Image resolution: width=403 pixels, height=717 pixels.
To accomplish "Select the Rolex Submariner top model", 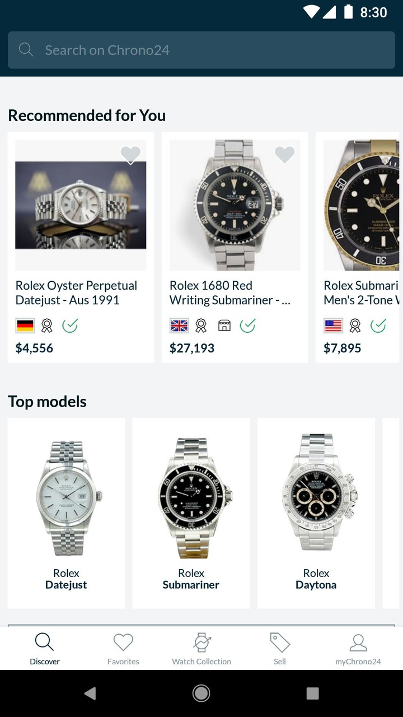I will click(191, 513).
